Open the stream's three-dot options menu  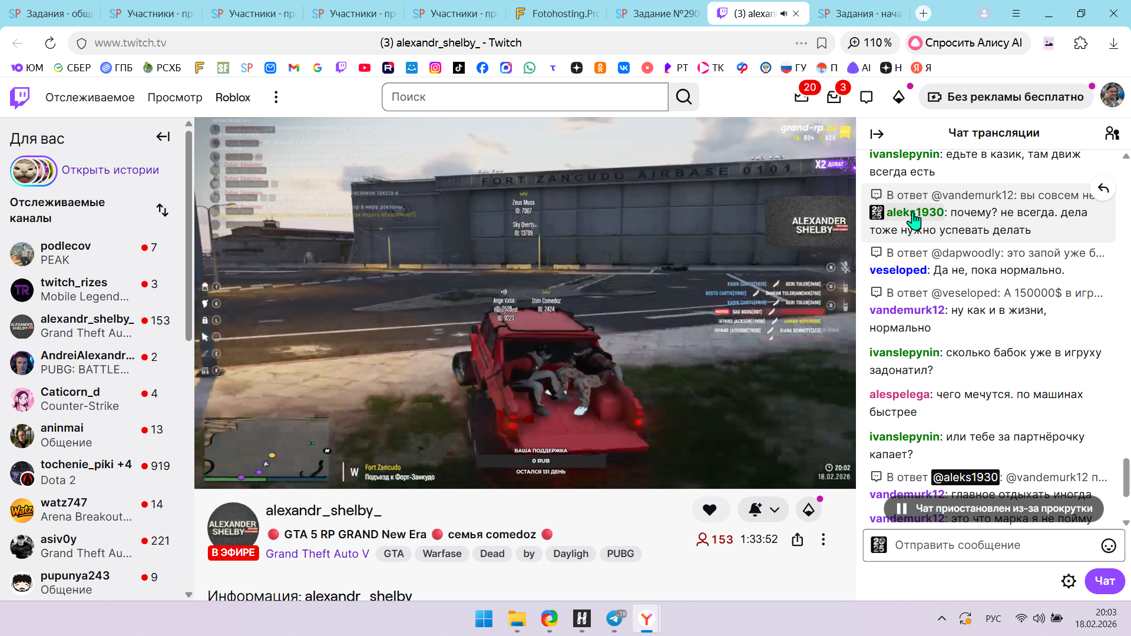coord(823,539)
